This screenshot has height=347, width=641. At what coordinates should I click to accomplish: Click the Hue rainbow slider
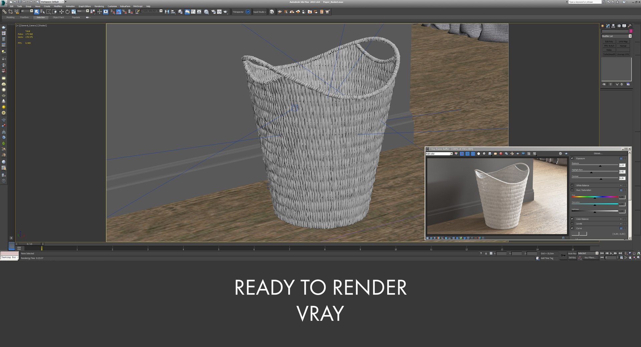(x=595, y=197)
